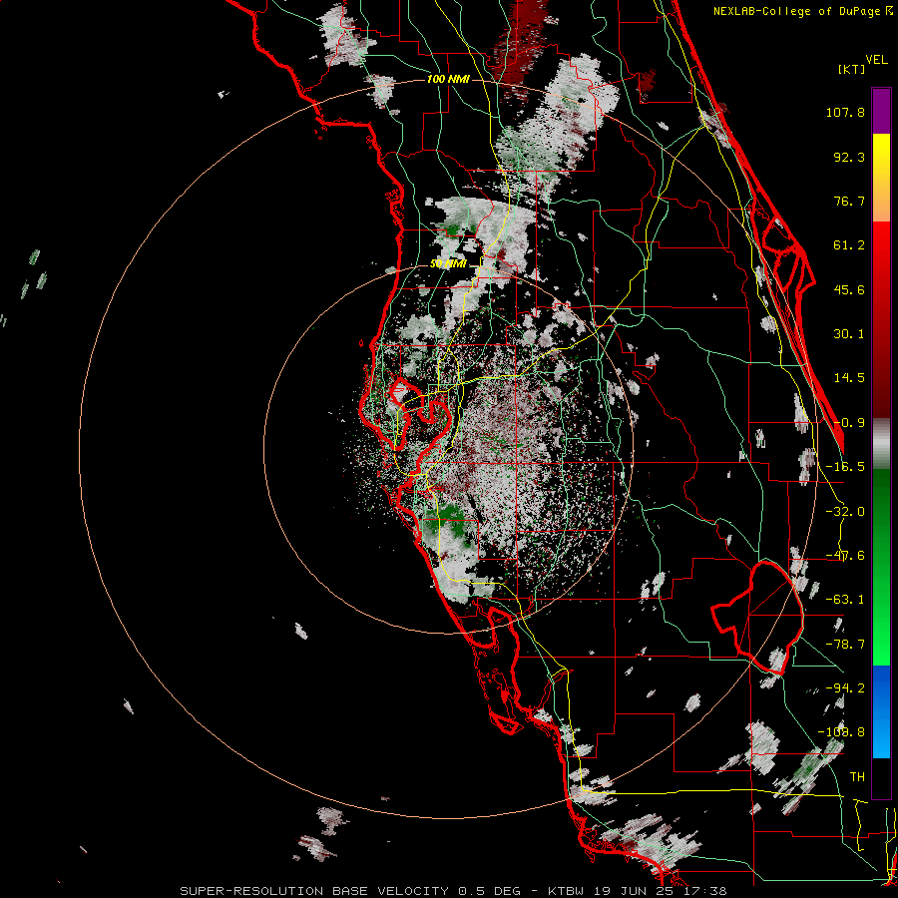Select the 14.5 velocity scale value
The image size is (898, 898).
[849, 378]
